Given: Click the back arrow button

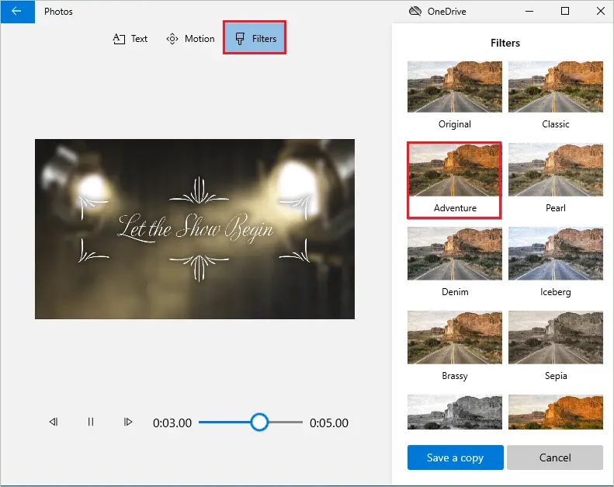Looking at the screenshot, I should 16,12.
